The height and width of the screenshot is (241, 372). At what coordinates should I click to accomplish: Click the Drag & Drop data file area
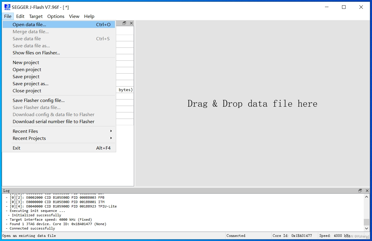(x=252, y=103)
